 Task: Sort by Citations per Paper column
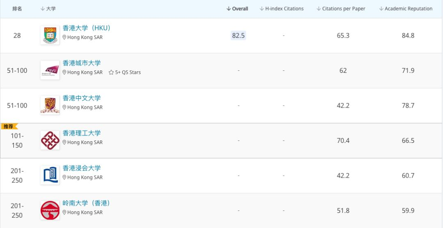coord(341,9)
